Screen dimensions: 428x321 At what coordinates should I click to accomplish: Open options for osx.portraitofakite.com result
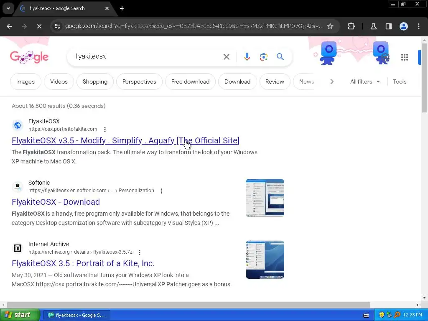click(105, 130)
